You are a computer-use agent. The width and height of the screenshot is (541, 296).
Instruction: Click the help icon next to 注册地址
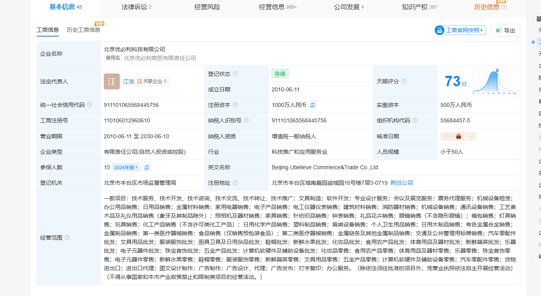click(x=235, y=183)
